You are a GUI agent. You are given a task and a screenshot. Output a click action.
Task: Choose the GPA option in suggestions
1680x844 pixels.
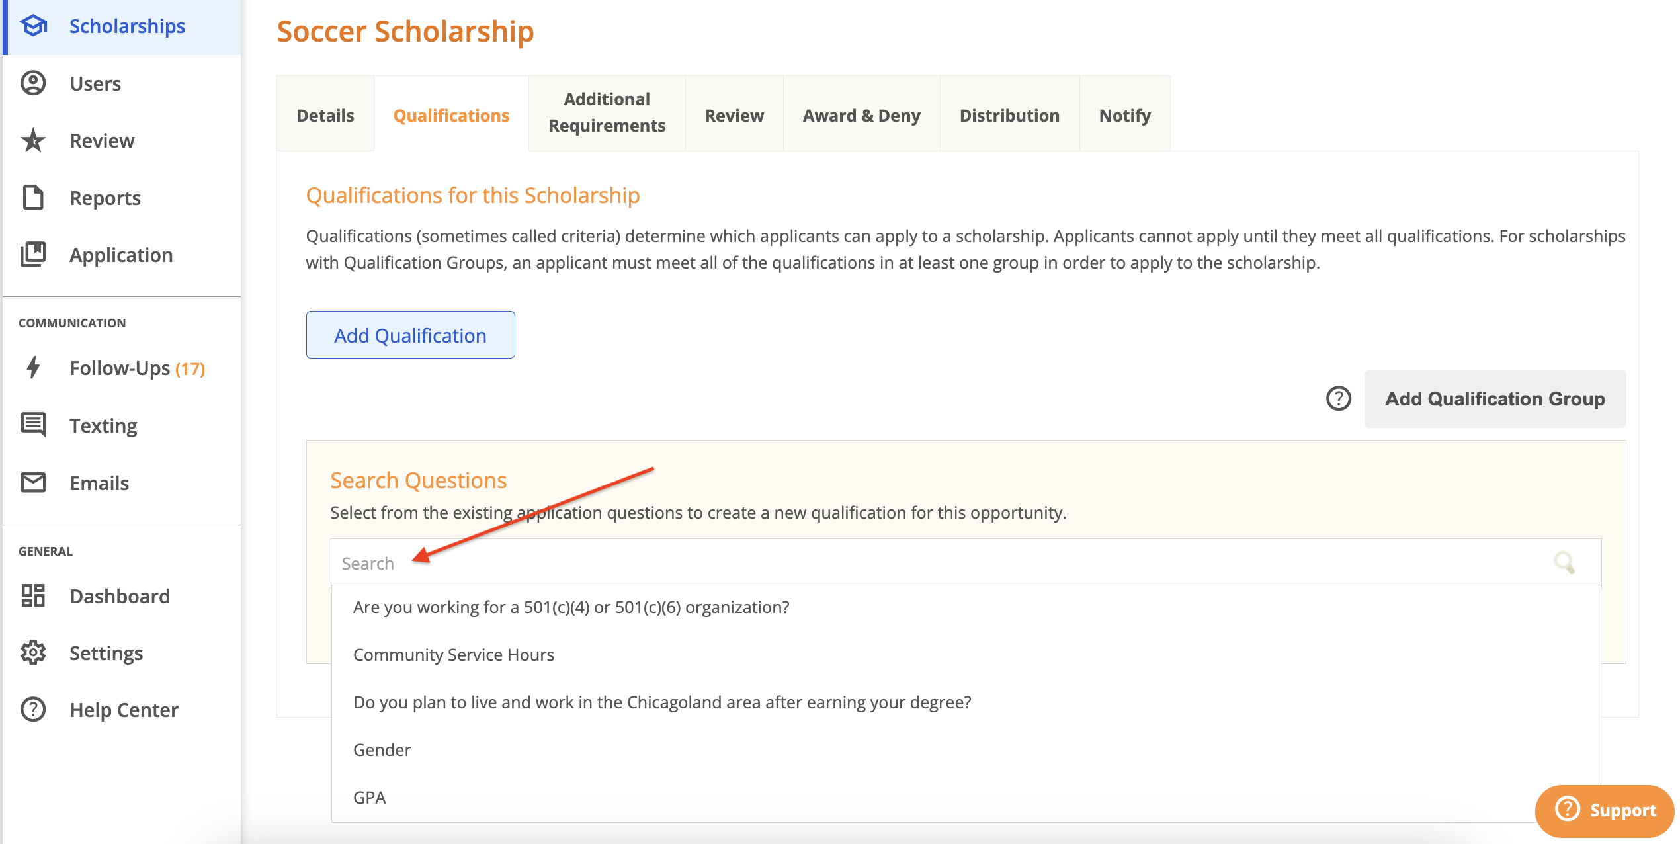369,798
